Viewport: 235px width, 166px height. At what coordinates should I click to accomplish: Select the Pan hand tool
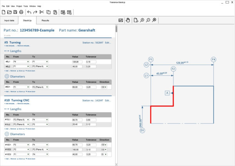click(127, 20)
